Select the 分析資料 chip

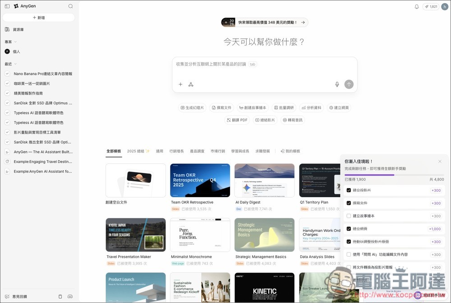pos(312,108)
